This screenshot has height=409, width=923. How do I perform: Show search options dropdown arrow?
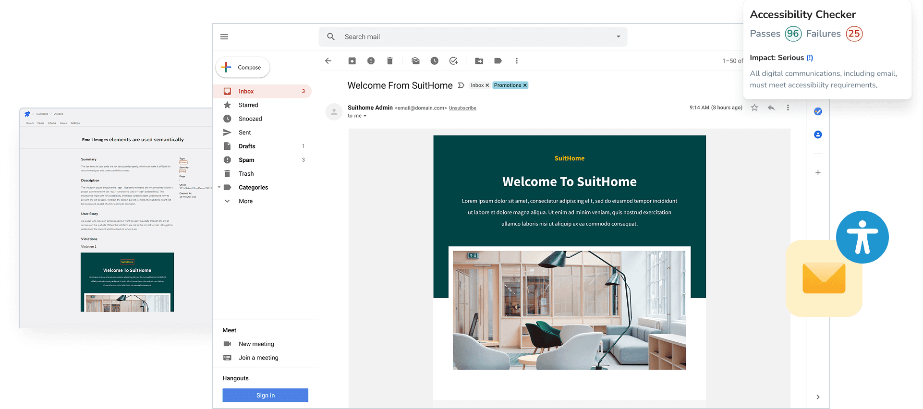(619, 37)
